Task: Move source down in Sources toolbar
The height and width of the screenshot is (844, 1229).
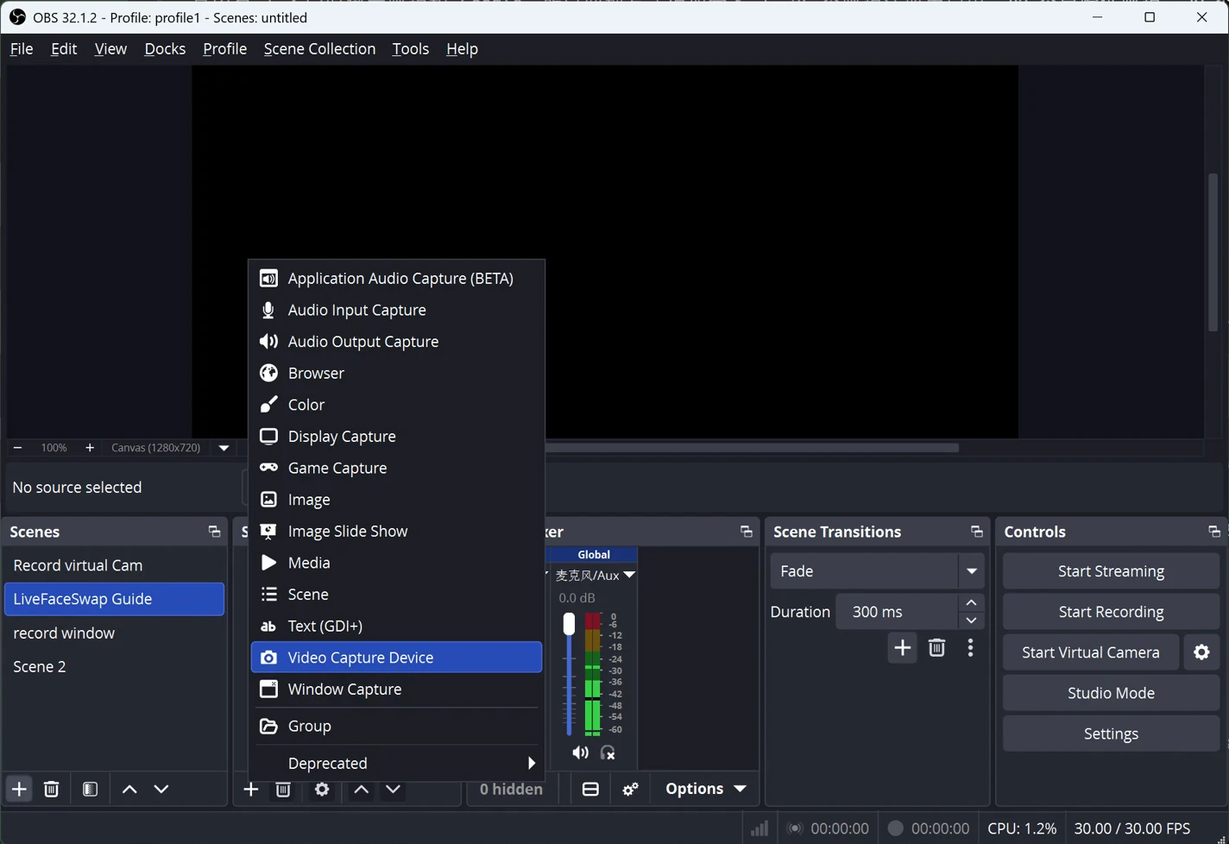Action: coord(393,790)
